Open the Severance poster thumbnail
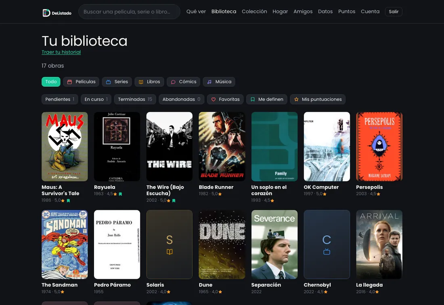Image resolution: width=444 pixels, height=305 pixels. tap(274, 244)
